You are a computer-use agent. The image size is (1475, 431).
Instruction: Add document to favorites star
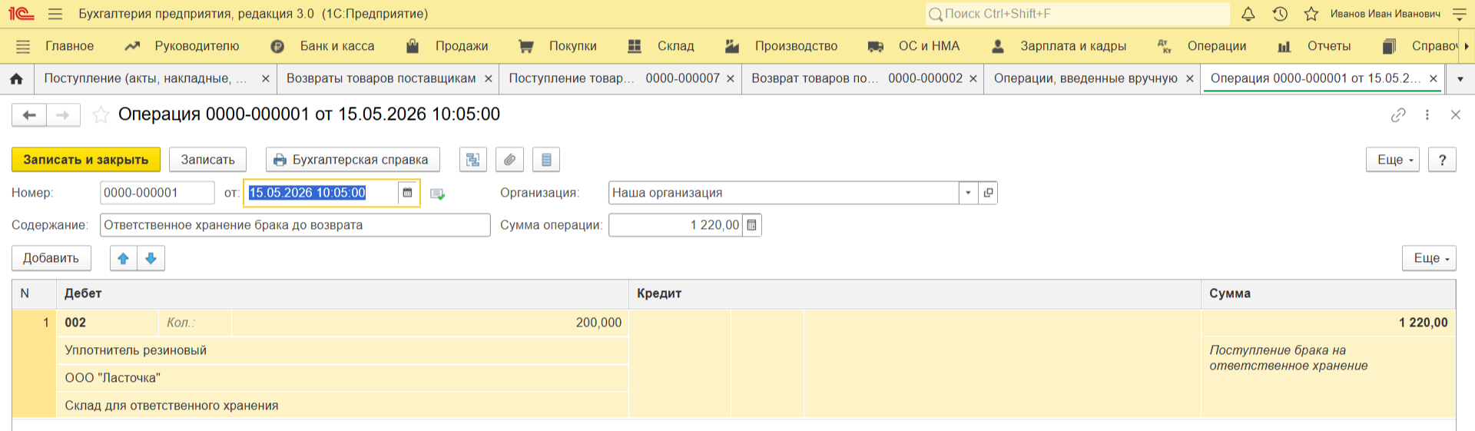click(x=101, y=115)
